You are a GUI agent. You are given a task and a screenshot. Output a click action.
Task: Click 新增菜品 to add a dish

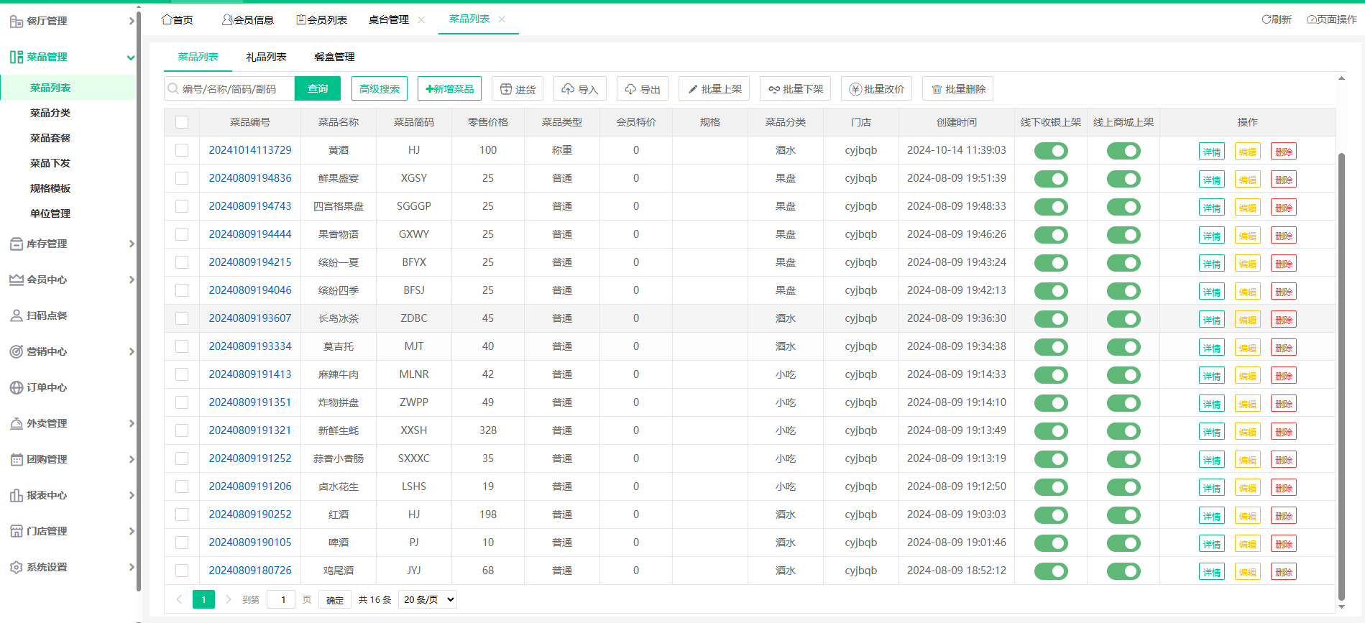click(x=449, y=88)
